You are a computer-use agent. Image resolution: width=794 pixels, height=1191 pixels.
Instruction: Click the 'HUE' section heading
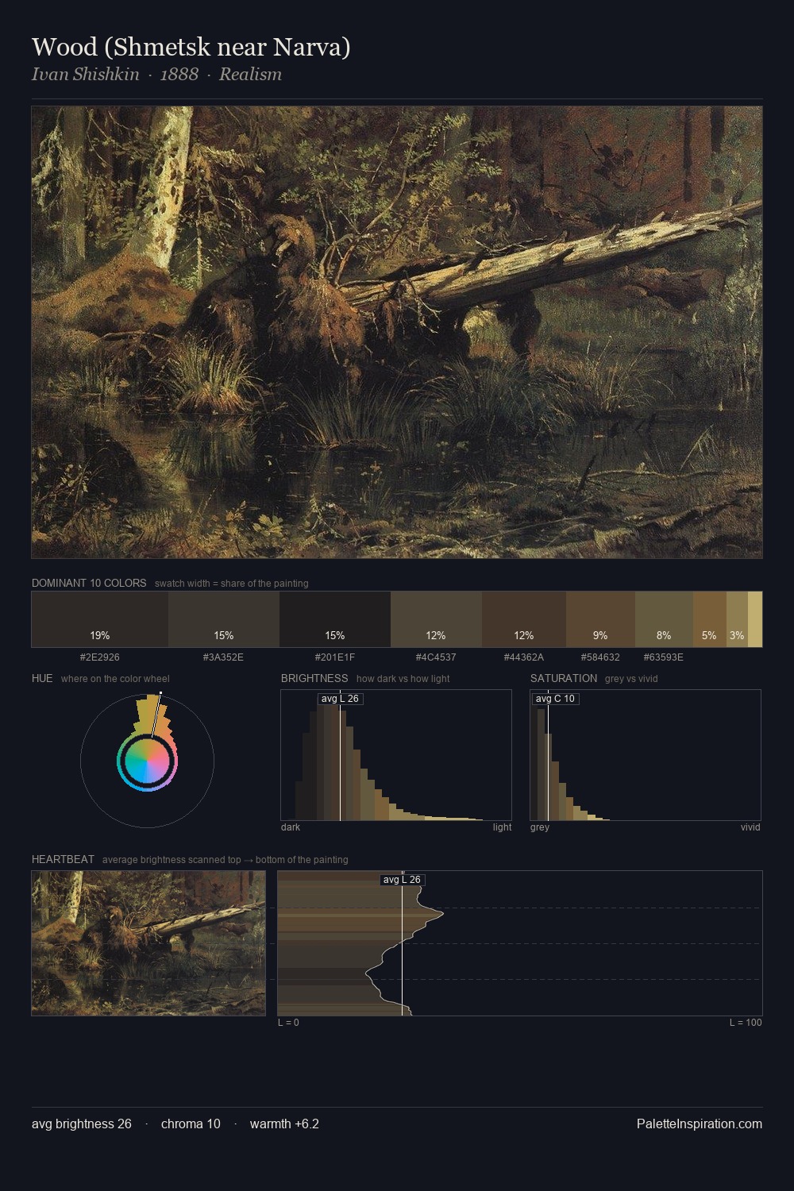[x=42, y=678]
